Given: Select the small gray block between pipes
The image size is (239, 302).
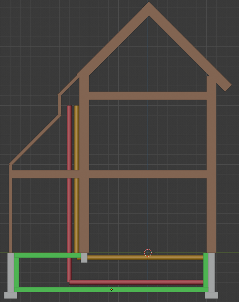Looking at the screenshot, I should point(84,258).
